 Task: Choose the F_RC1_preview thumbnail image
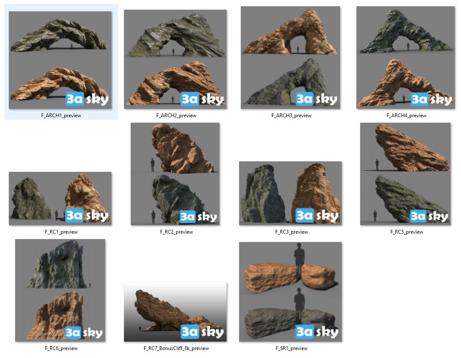coord(60,198)
